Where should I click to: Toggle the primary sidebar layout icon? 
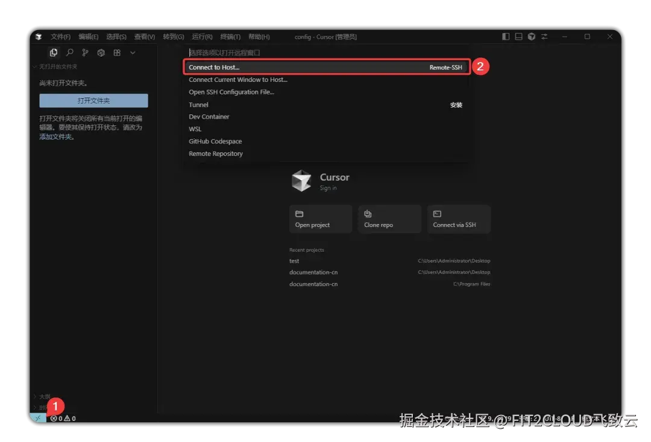click(x=506, y=37)
